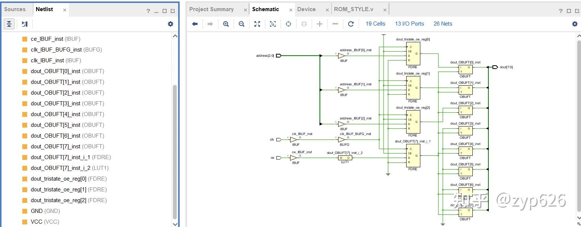581x227 pixels.
Task: Close the Project Summary tab
Action: click(x=245, y=10)
